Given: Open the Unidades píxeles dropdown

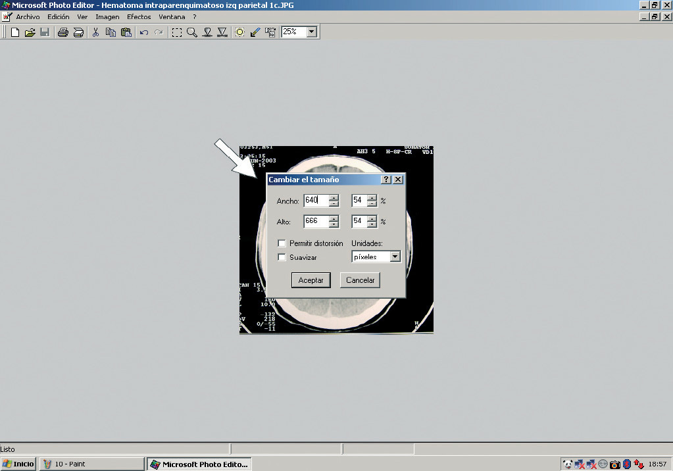Looking at the screenshot, I should pos(395,257).
